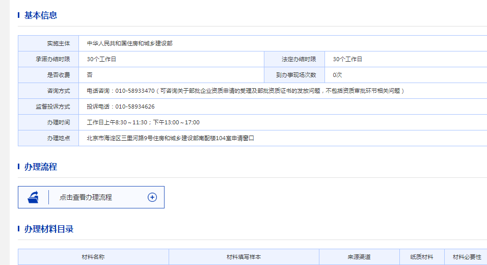Click the 是否收费 label cell
Screen dimensions: 487x265
pos(48,75)
